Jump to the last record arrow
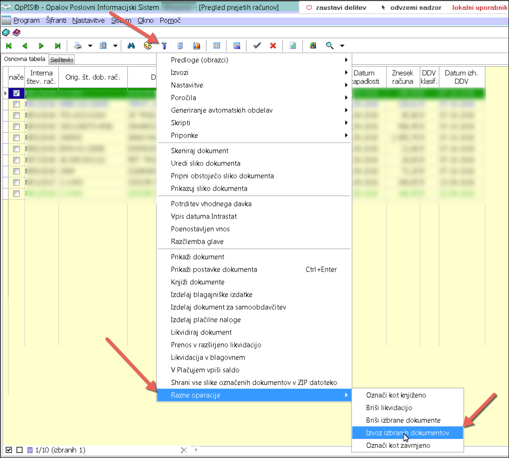This screenshot has width=509, height=458. tap(57, 46)
